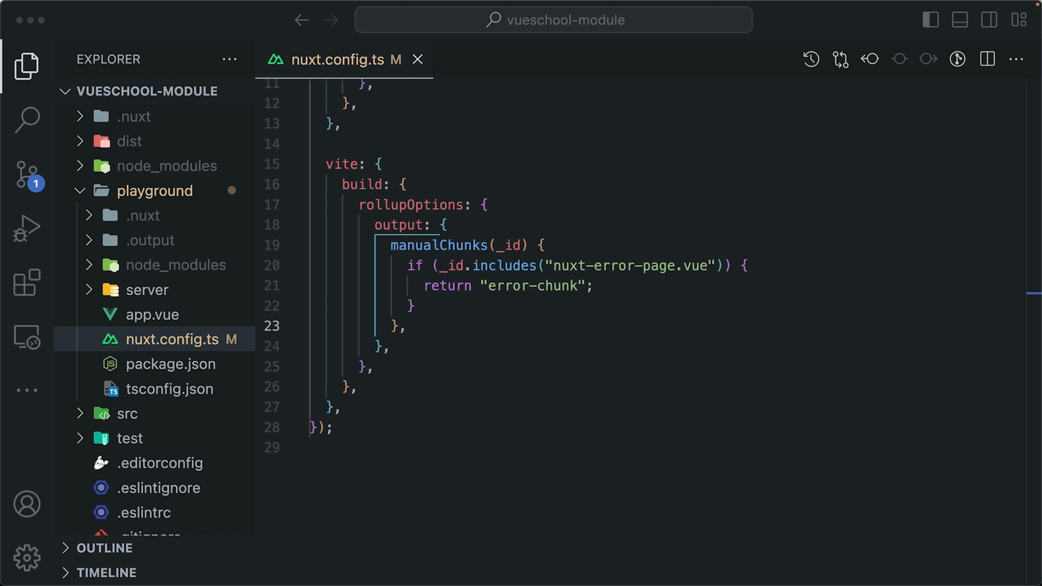Image resolution: width=1042 pixels, height=586 pixels.
Task: Open the Extensions view
Action: click(27, 282)
